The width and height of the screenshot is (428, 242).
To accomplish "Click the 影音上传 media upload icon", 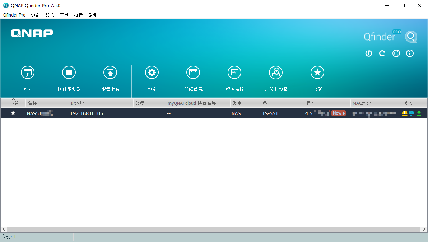I will pos(110,73).
